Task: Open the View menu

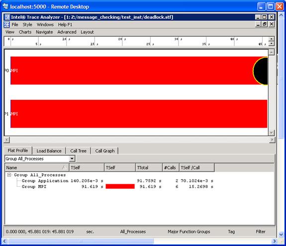Action: click(9, 32)
